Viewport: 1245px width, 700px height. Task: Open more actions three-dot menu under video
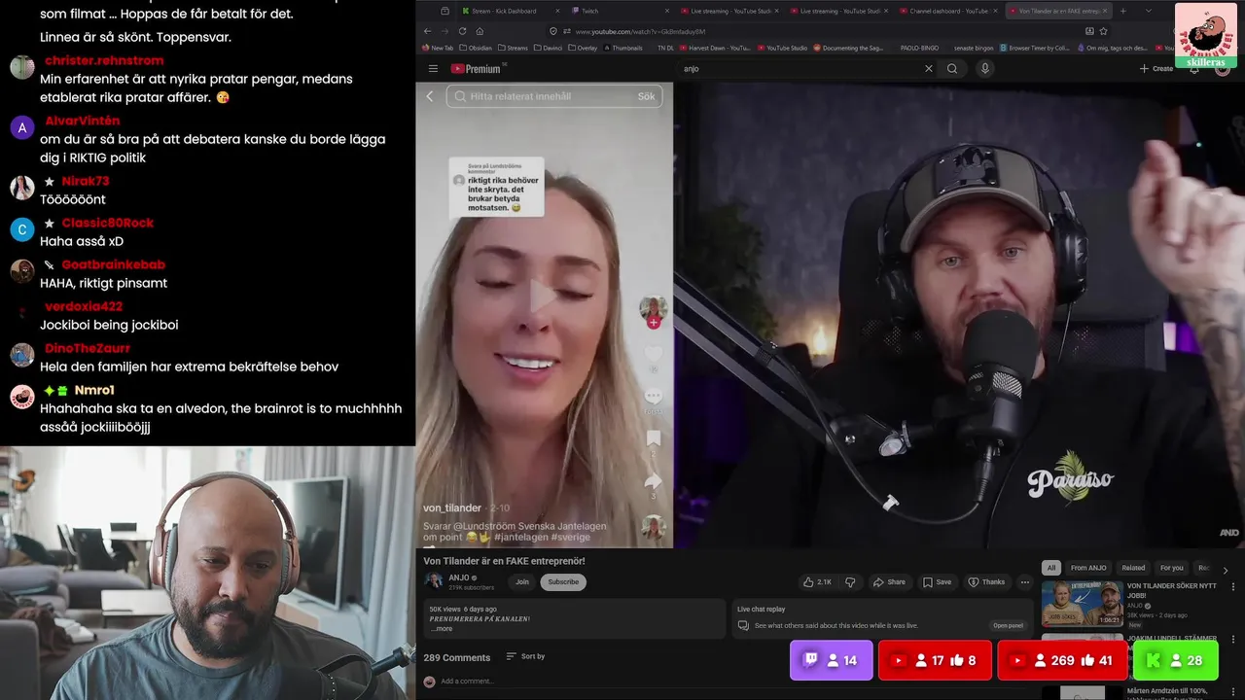click(1024, 582)
